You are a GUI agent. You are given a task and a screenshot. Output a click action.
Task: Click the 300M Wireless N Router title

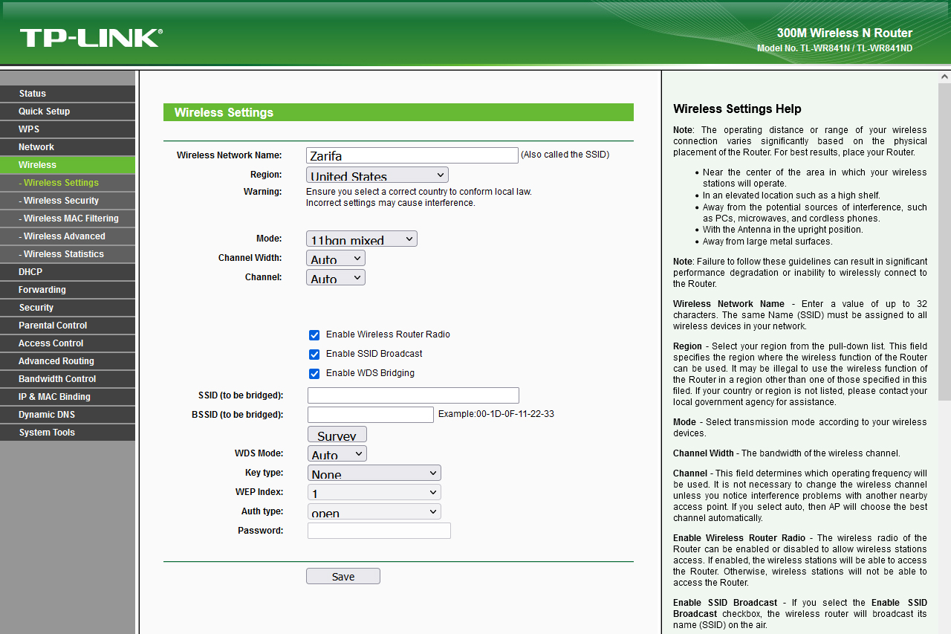(x=845, y=33)
